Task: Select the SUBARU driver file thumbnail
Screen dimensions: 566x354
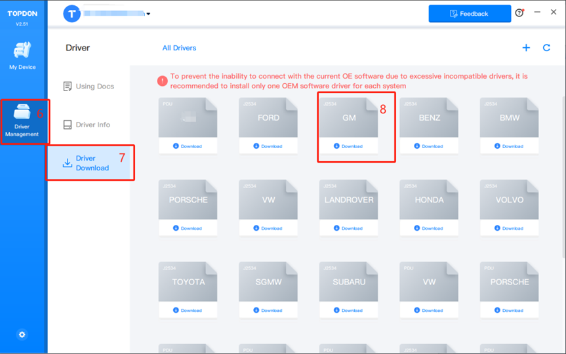Action: (348, 281)
